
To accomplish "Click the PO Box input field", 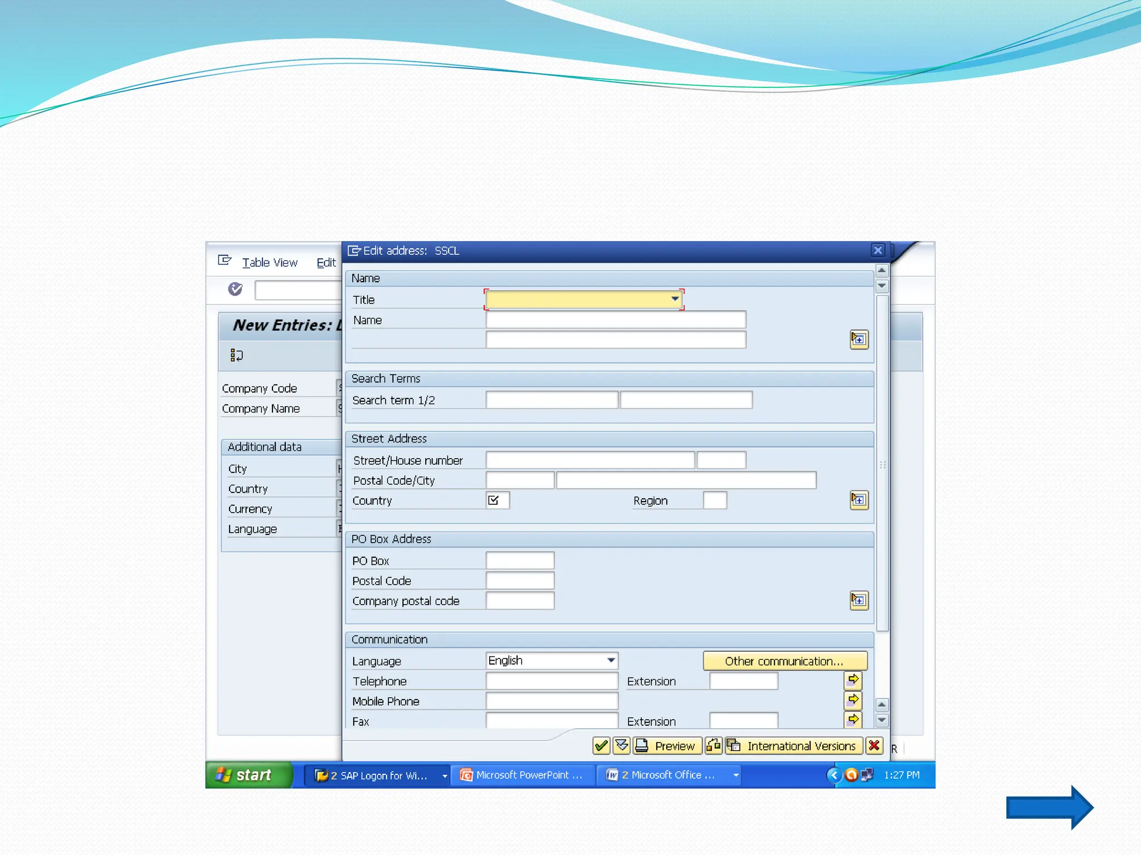I will tap(520, 561).
